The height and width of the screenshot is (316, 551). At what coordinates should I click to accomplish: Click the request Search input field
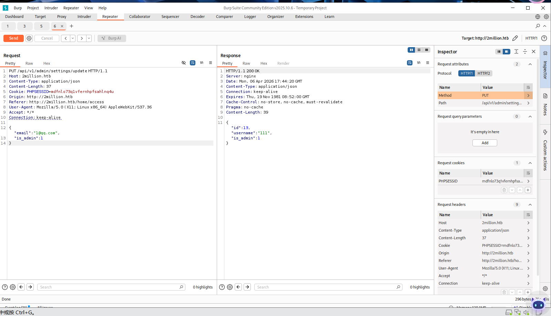(109, 287)
